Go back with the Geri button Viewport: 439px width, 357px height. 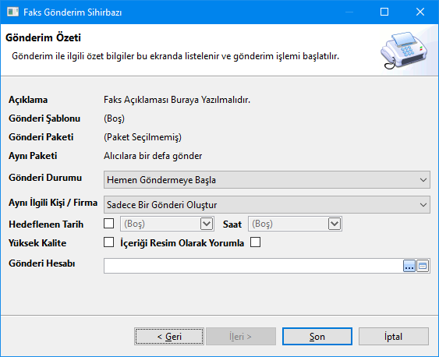pyautogui.click(x=169, y=336)
